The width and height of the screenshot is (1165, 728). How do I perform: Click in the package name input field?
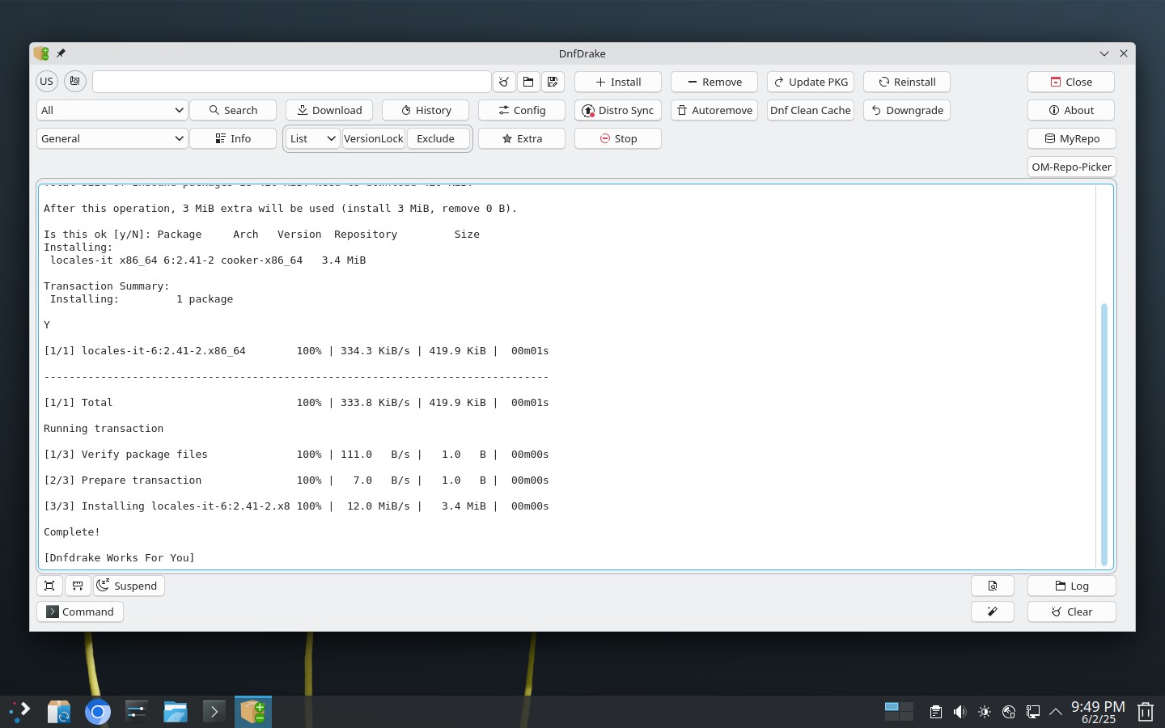tap(292, 82)
